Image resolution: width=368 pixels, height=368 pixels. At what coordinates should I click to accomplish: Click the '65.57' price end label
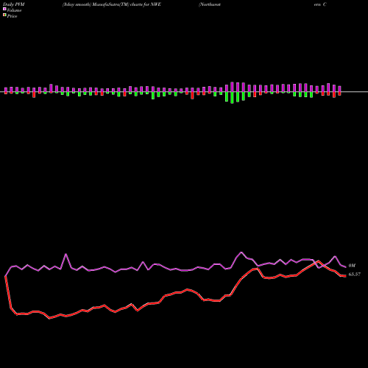[355, 275]
